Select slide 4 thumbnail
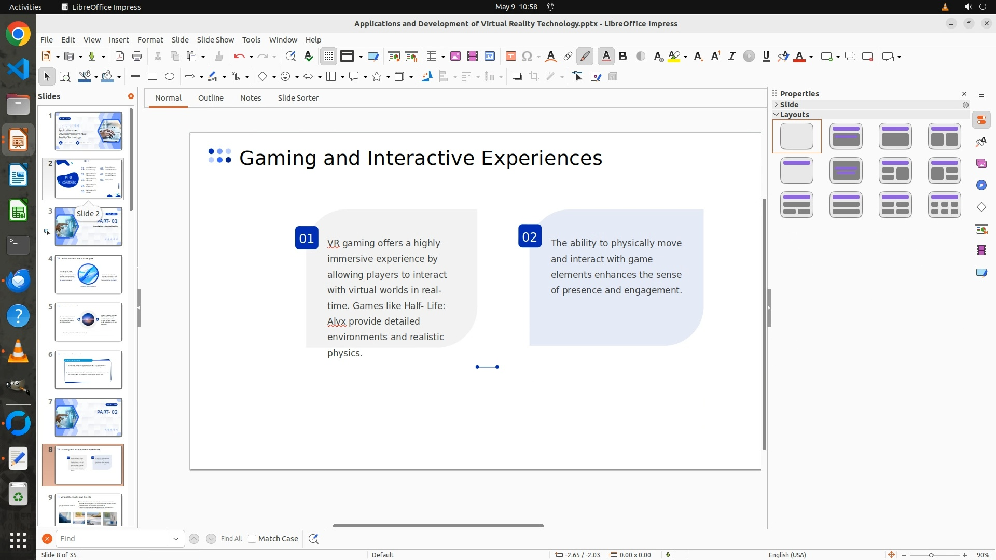 [x=88, y=274]
